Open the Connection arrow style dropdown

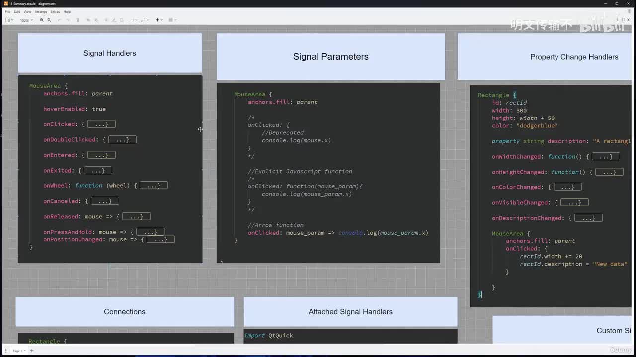coord(133,20)
